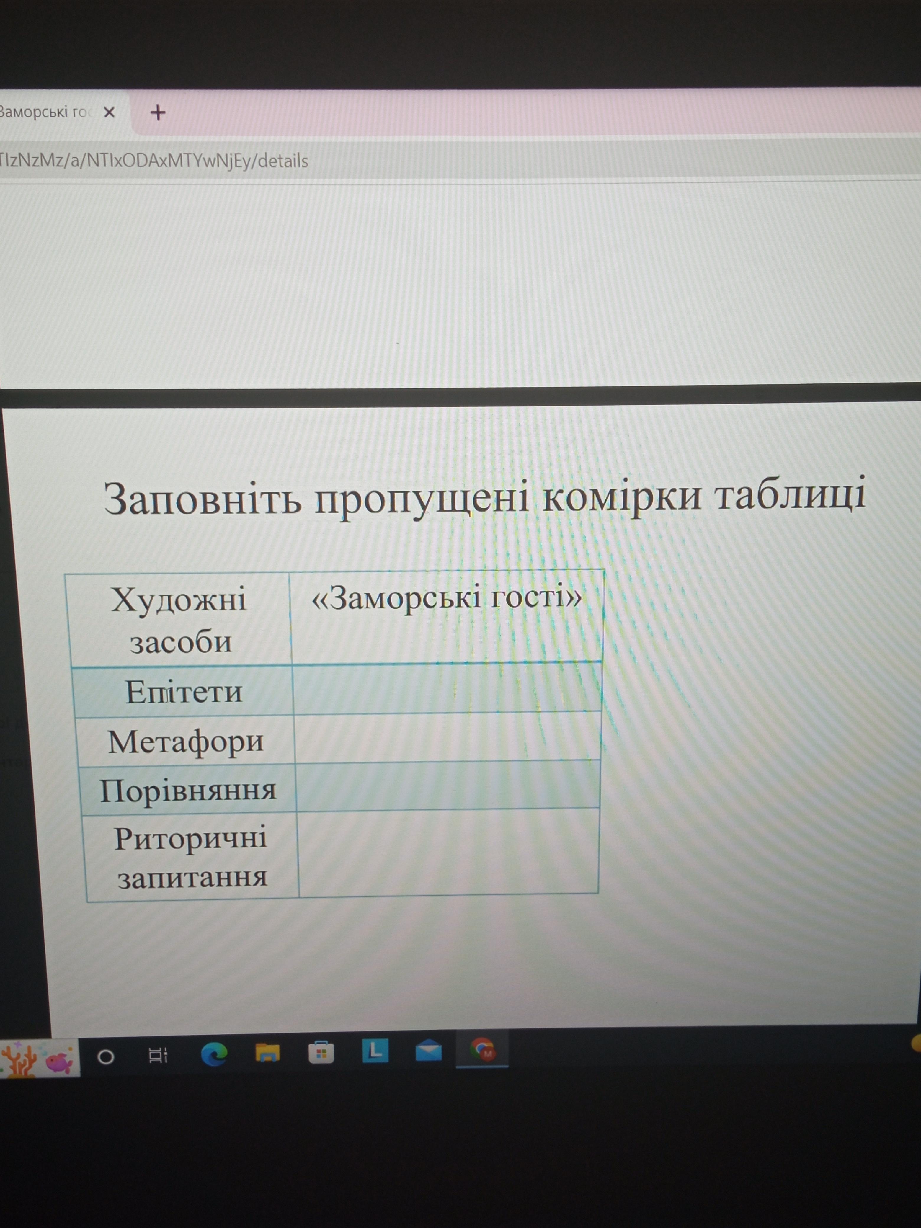
Task: Close the Заморські гості tab
Action: (x=109, y=113)
